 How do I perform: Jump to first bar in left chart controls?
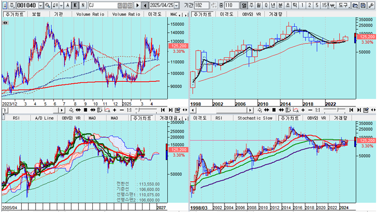163,110
